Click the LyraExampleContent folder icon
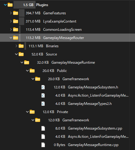This screenshot has width=135, height=150. pos(16,21)
